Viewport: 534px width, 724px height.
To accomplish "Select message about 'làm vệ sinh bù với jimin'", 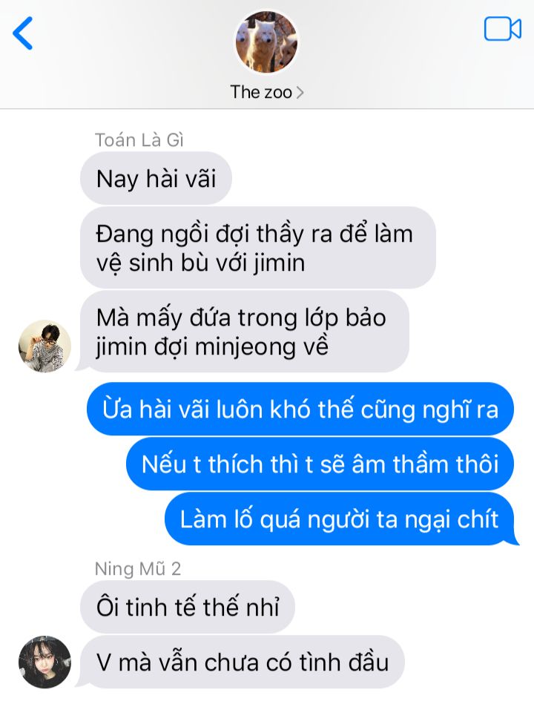I will 258,248.
